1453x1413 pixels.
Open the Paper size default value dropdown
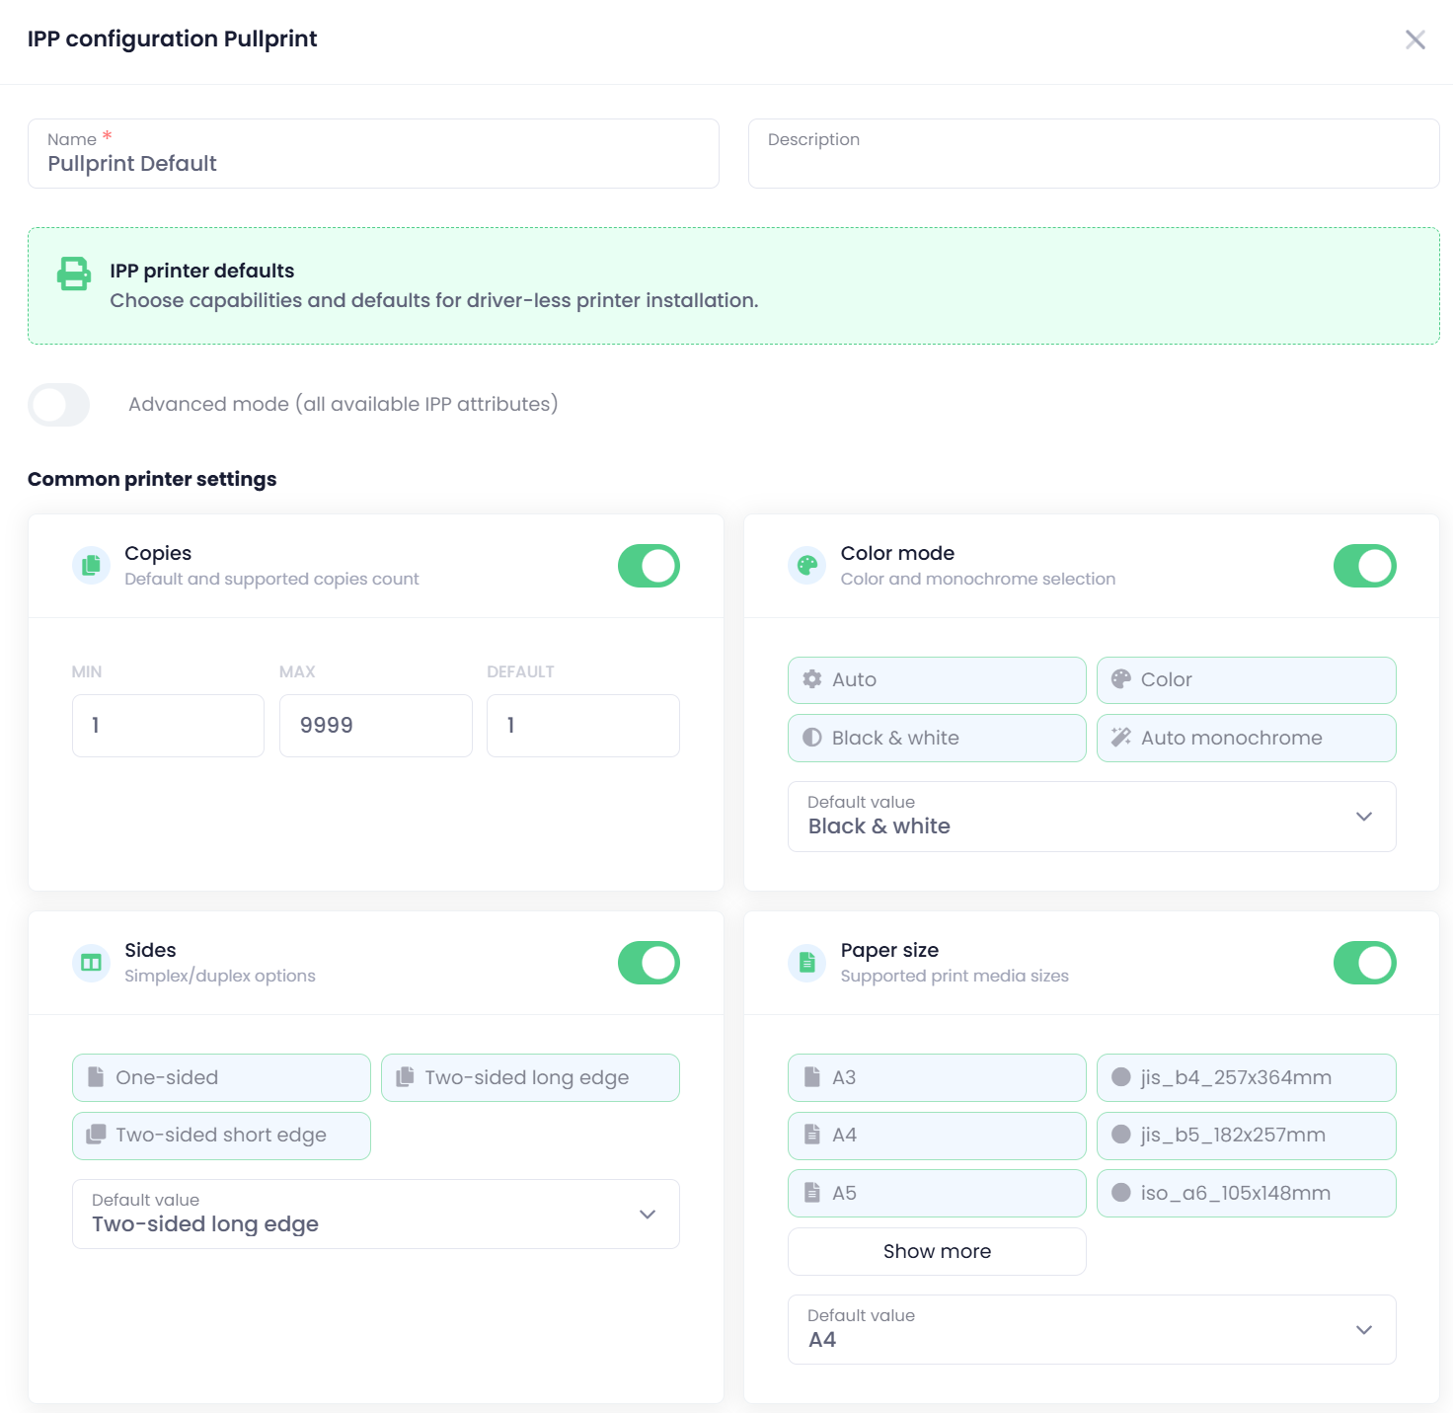coord(1092,1330)
